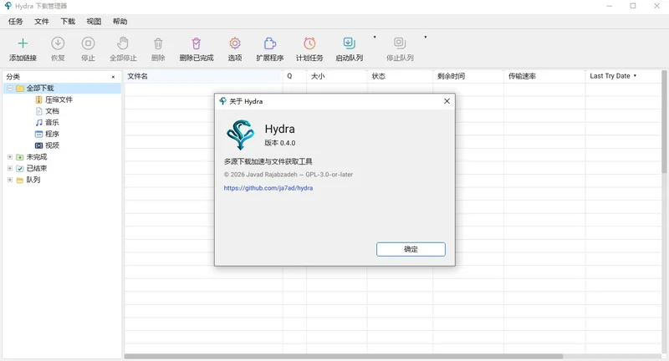Open Scheduled Tasks clock icon

[x=309, y=43]
